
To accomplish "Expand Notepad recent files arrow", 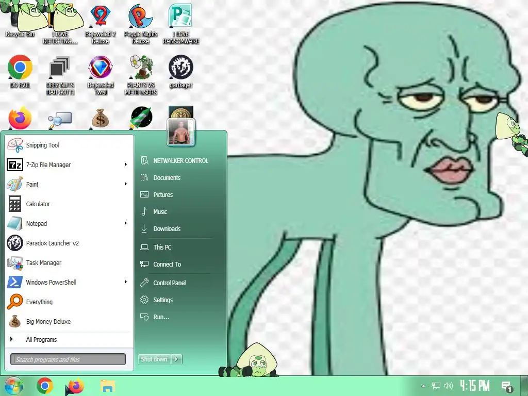I will [126, 223].
